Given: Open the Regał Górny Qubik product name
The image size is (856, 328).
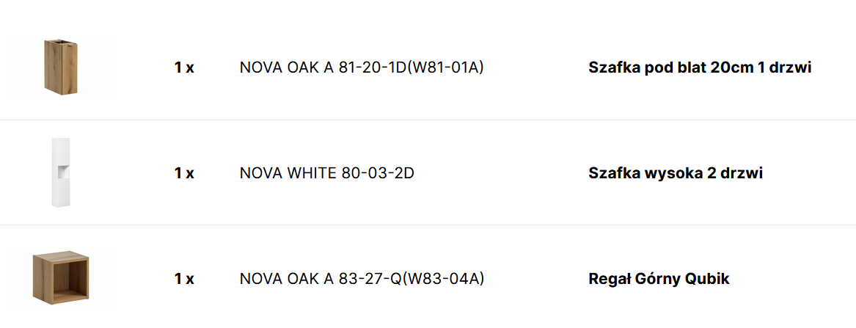Looking at the screenshot, I should pyautogui.click(x=659, y=279).
